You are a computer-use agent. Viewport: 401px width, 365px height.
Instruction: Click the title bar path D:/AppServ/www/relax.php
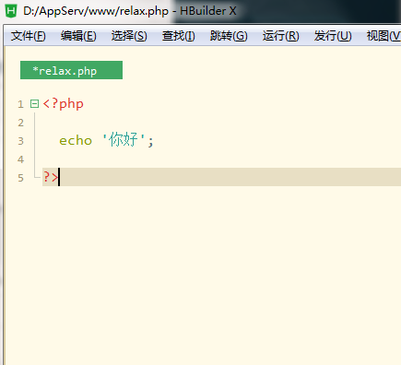[96, 11]
